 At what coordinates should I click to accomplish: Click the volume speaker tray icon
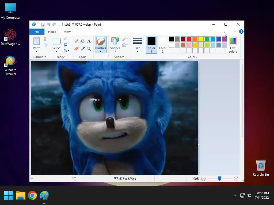[249, 195]
